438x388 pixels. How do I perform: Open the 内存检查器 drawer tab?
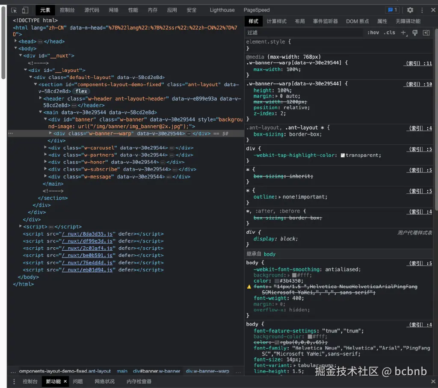pos(139,381)
